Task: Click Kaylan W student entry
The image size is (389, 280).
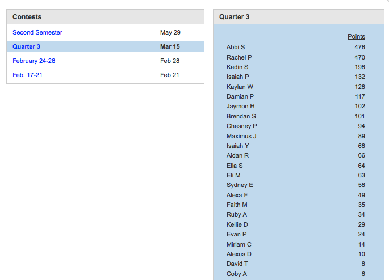Action: pos(240,87)
